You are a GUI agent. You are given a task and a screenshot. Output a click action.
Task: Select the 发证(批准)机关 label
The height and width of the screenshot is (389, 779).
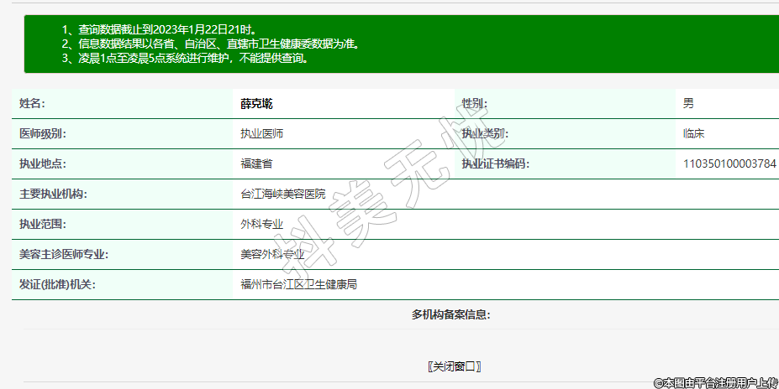[57, 285]
